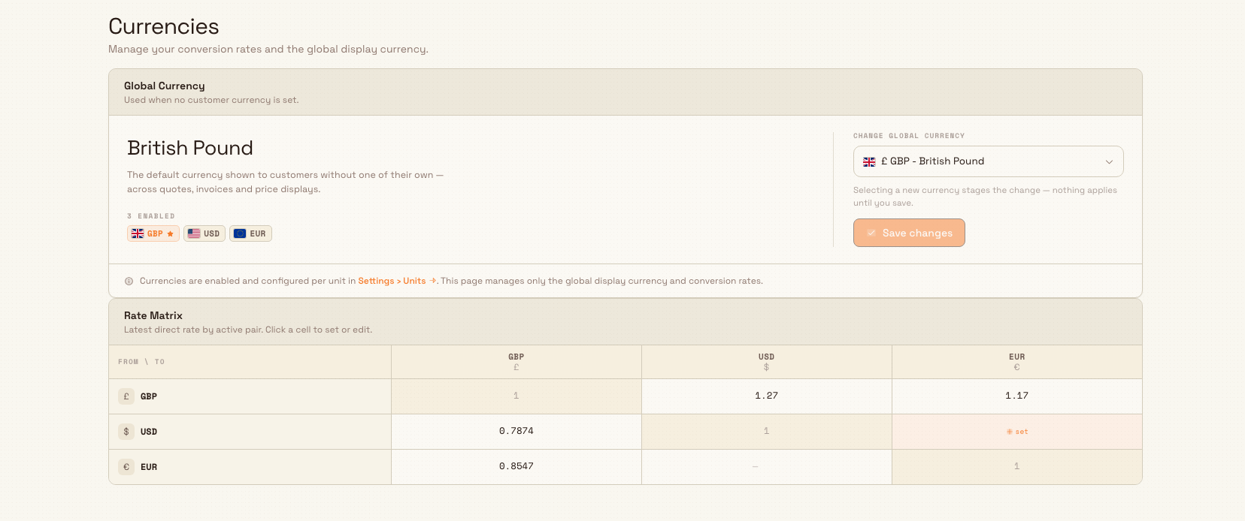This screenshot has width=1245, height=521.
Task: Click the EUR column header
Action: [x=1017, y=362]
